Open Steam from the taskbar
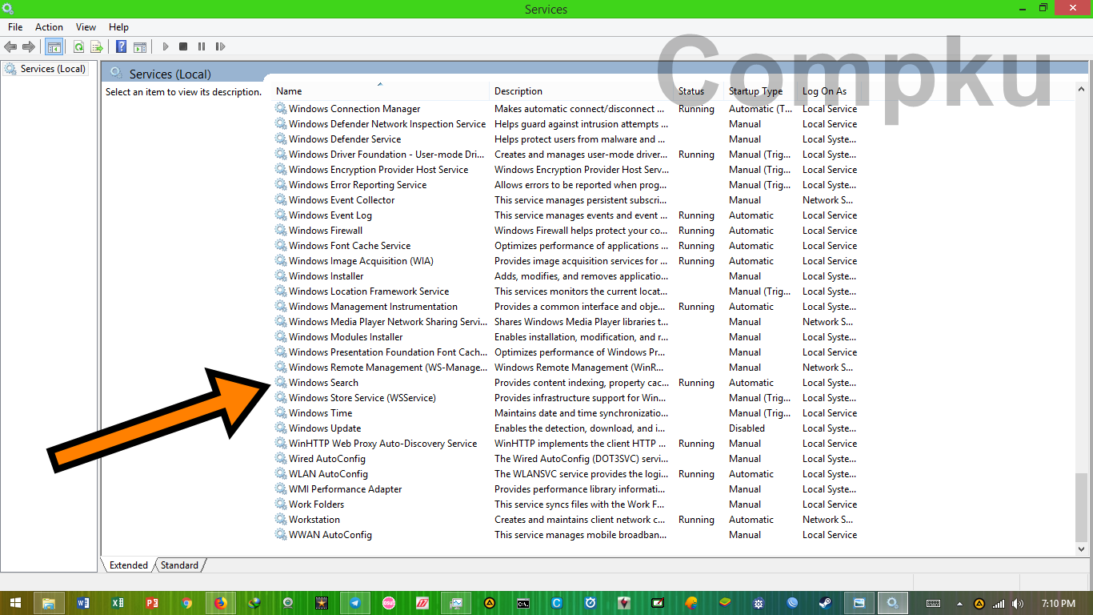Screen dimensions: 1093x615 tap(825, 603)
